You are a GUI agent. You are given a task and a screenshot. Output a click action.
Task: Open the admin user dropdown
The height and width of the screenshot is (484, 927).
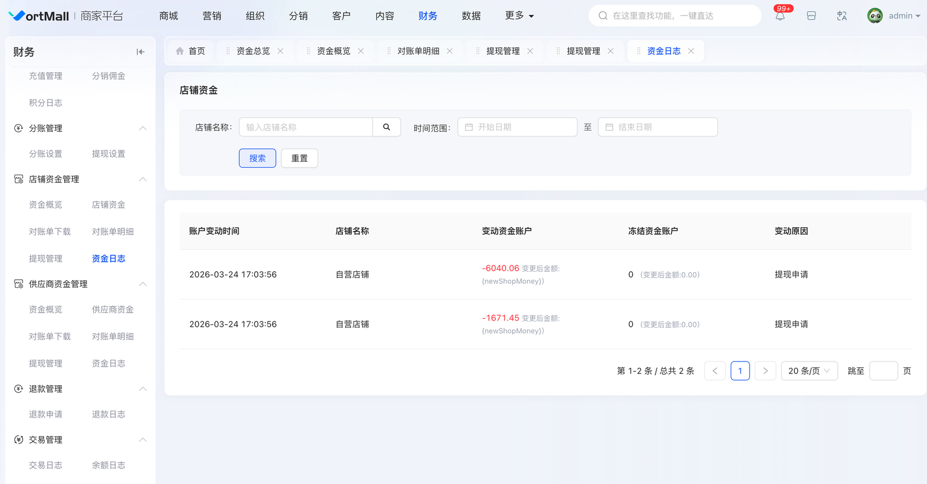894,16
